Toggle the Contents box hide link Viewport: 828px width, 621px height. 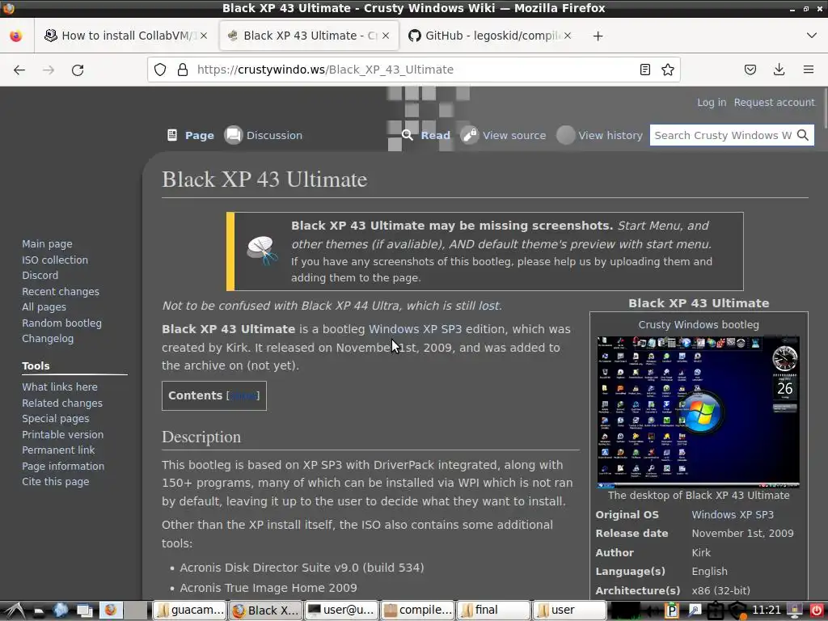[x=243, y=395]
